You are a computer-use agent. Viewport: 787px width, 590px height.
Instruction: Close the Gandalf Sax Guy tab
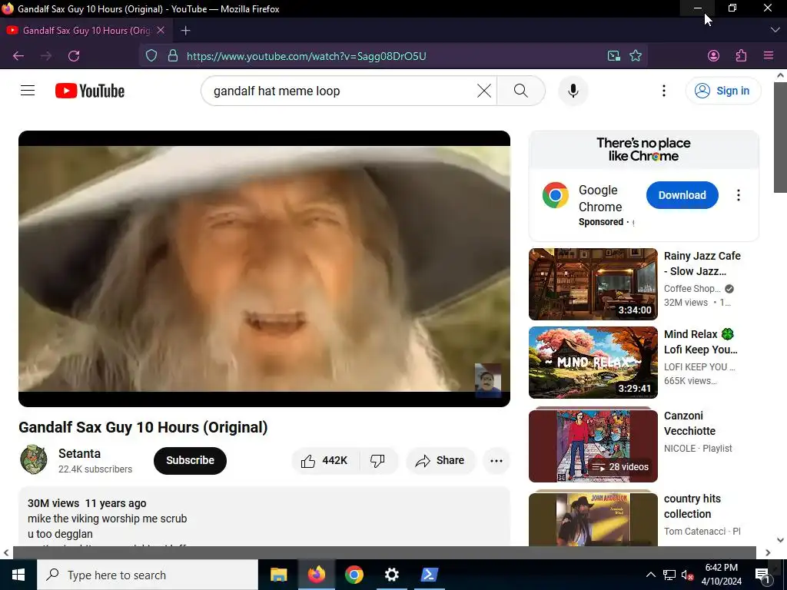click(x=161, y=31)
